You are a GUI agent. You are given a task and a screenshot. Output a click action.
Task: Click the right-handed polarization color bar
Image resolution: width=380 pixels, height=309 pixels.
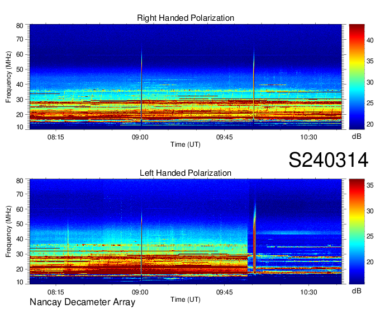357,77
